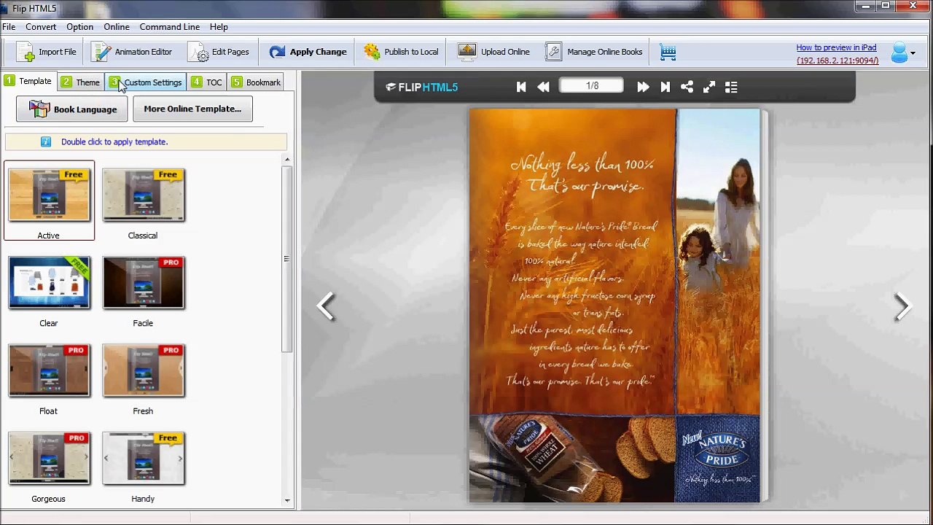Click Apply Change button
The height and width of the screenshot is (525, 933).
click(308, 52)
